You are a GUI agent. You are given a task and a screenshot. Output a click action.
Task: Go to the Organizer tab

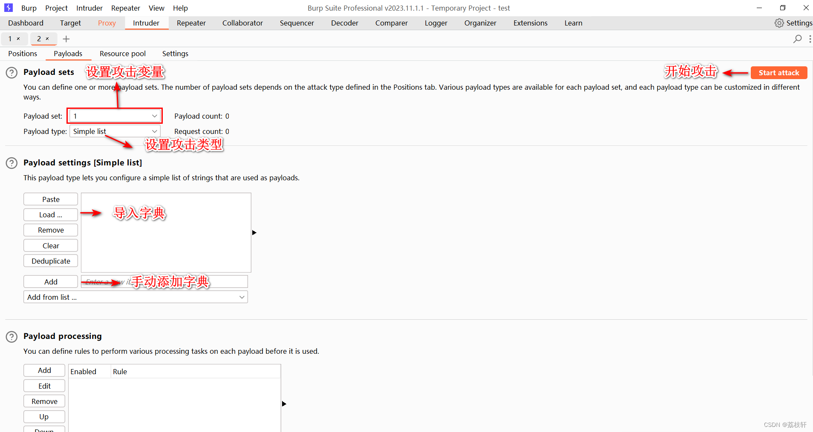coord(480,23)
